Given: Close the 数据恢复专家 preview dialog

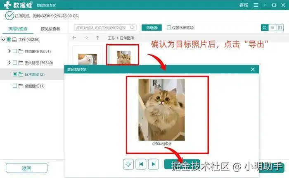Looking at the screenshot, I should tap(253, 69).
